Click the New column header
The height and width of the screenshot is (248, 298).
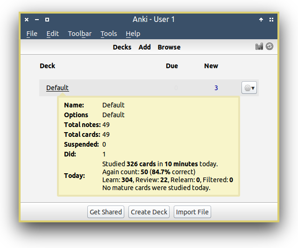(211, 66)
